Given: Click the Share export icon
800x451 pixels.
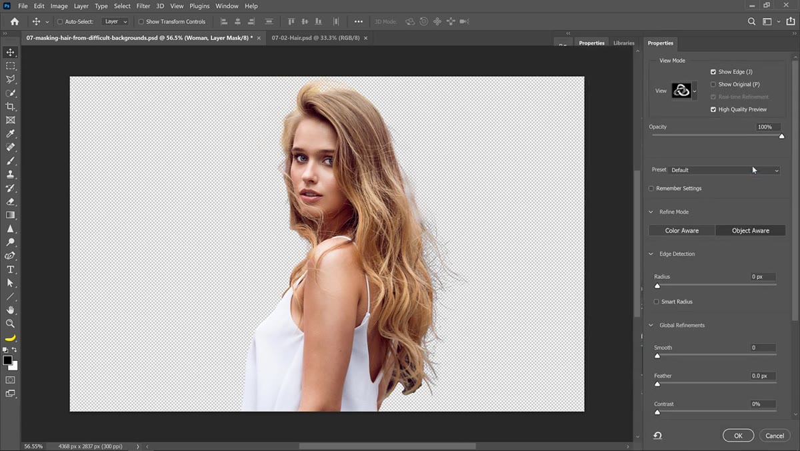Looking at the screenshot, I should (x=791, y=21).
